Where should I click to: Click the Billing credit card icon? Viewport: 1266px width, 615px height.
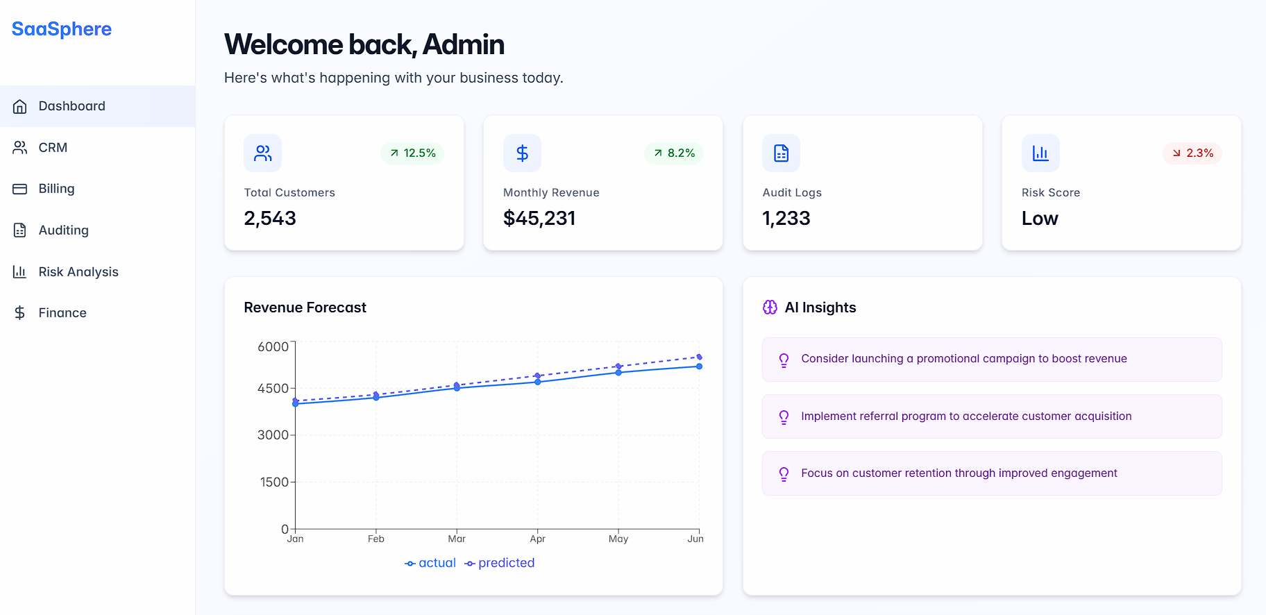pyautogui.click(x=20, y=189)
